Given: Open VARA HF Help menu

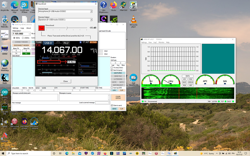Looking at the screenshot, I should pyautogui.click(x=168, y=42).
